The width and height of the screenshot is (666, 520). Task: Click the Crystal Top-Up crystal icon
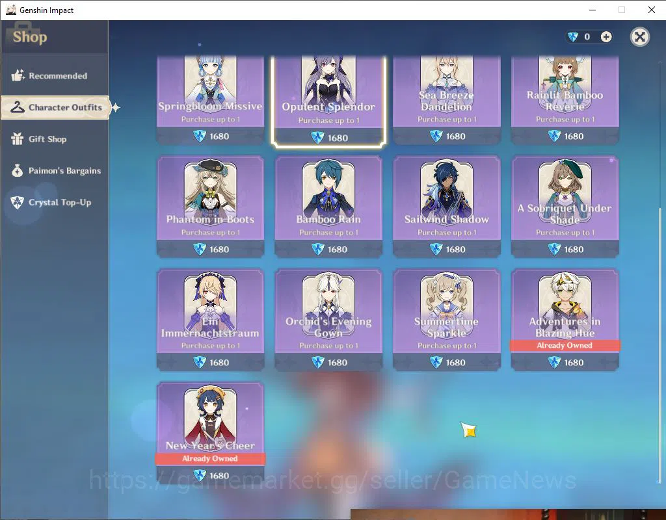(x=17, y=203)
